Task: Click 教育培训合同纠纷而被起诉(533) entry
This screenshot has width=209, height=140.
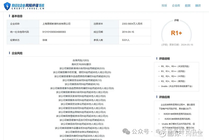Action: [82, 68]
